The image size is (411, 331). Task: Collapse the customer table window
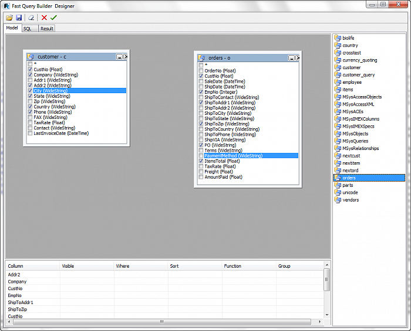point(119,57)
